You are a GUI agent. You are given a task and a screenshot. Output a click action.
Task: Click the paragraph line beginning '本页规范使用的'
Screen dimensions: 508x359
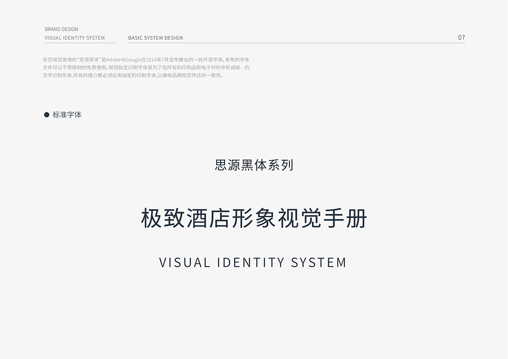click(x=146, y=60)
